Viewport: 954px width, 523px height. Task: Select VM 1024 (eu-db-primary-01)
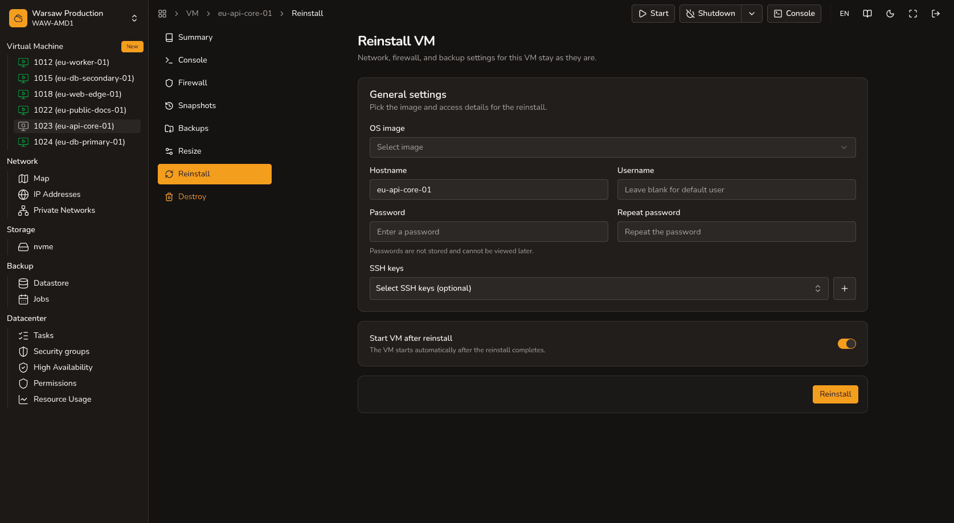(77, 142)
